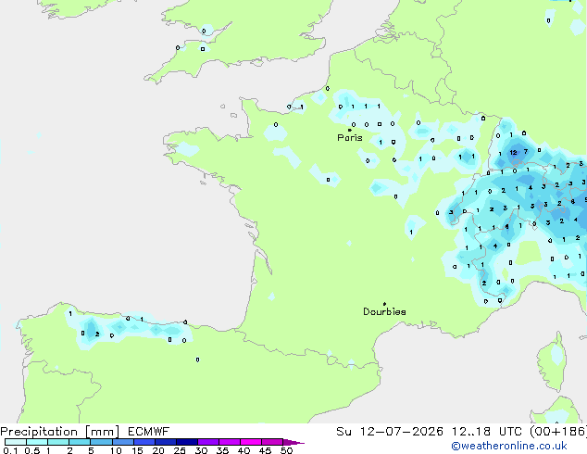Click the purple arrow tip above 50
The height and width of the screenshot is (454, 587).
[x=293, y=442]
